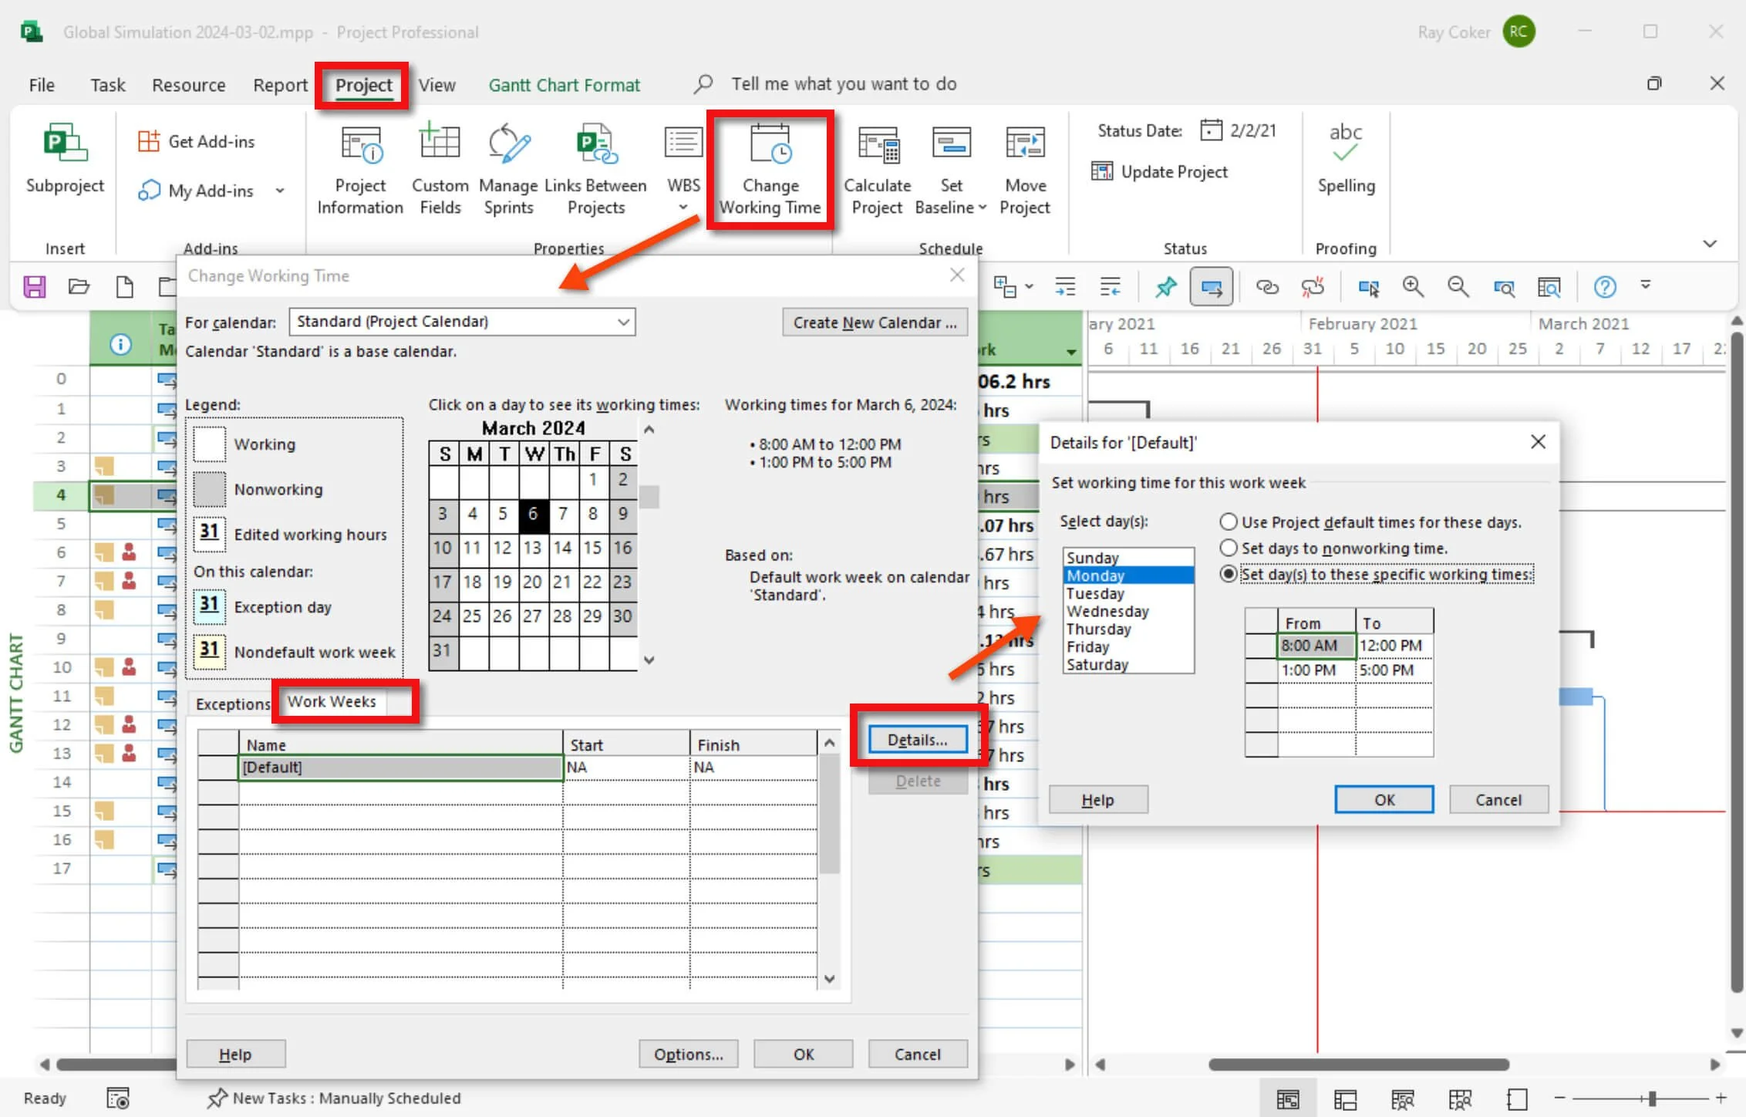The width and height of the screenshot is (1746, 1117).
Task: Click the zoom slider plus button
Action: pos(1721,1098)
